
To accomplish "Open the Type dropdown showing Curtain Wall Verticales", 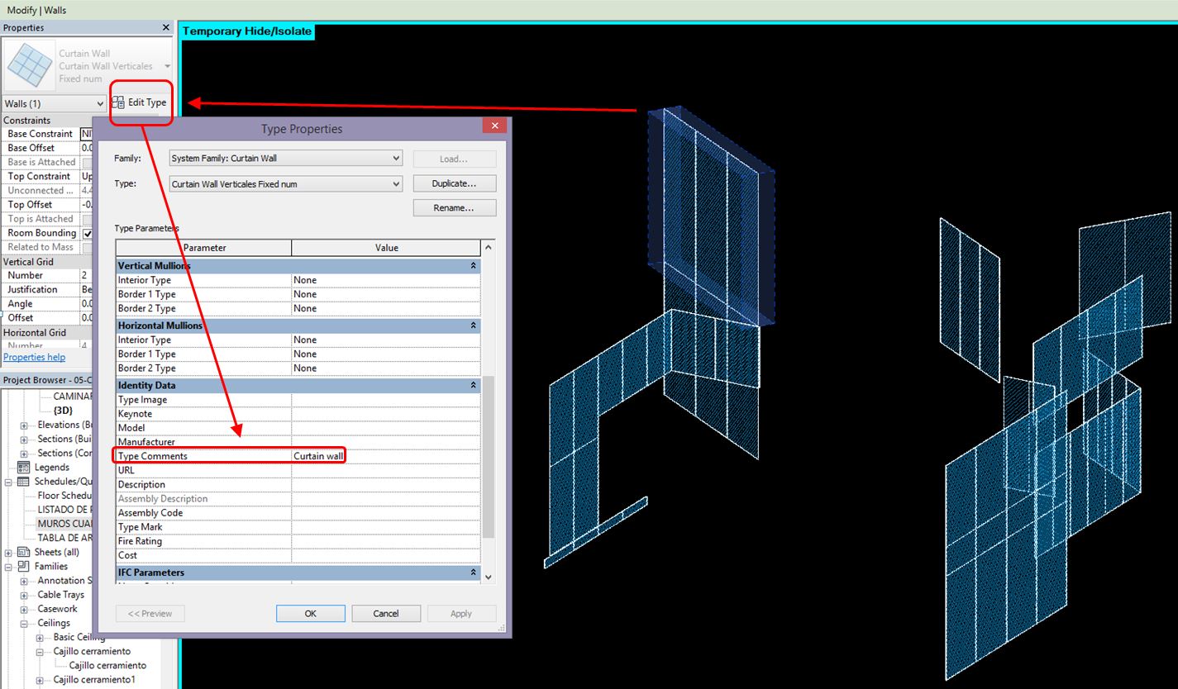I will pyautogui.click(x=395, y=183).
